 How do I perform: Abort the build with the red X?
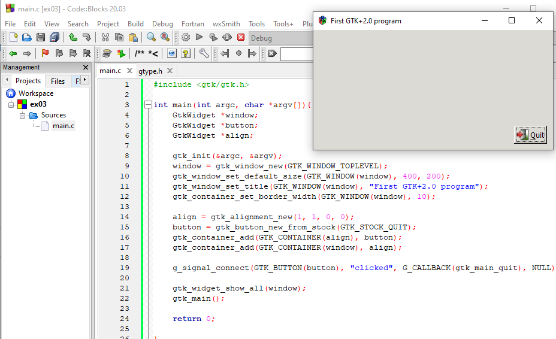coord(241,37)
